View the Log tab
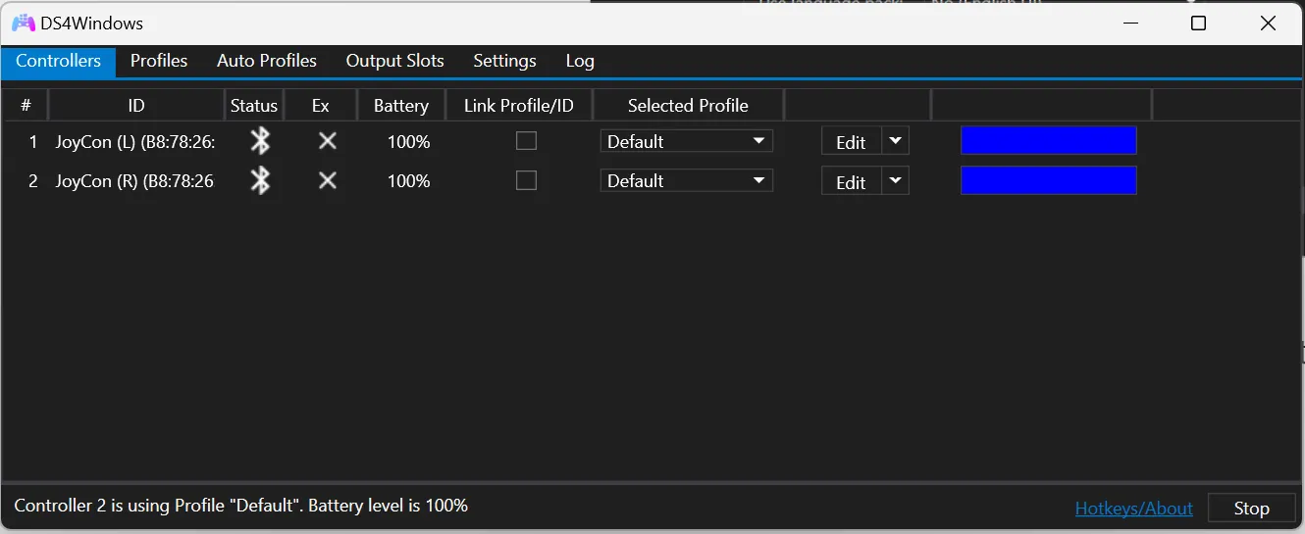Screen dimensions: 1305x534 click(580, 61)
